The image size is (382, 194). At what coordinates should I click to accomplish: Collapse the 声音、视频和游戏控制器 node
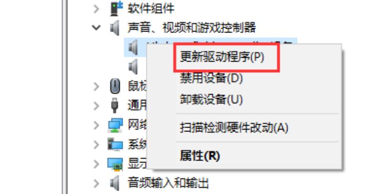[x=96, y=28]
